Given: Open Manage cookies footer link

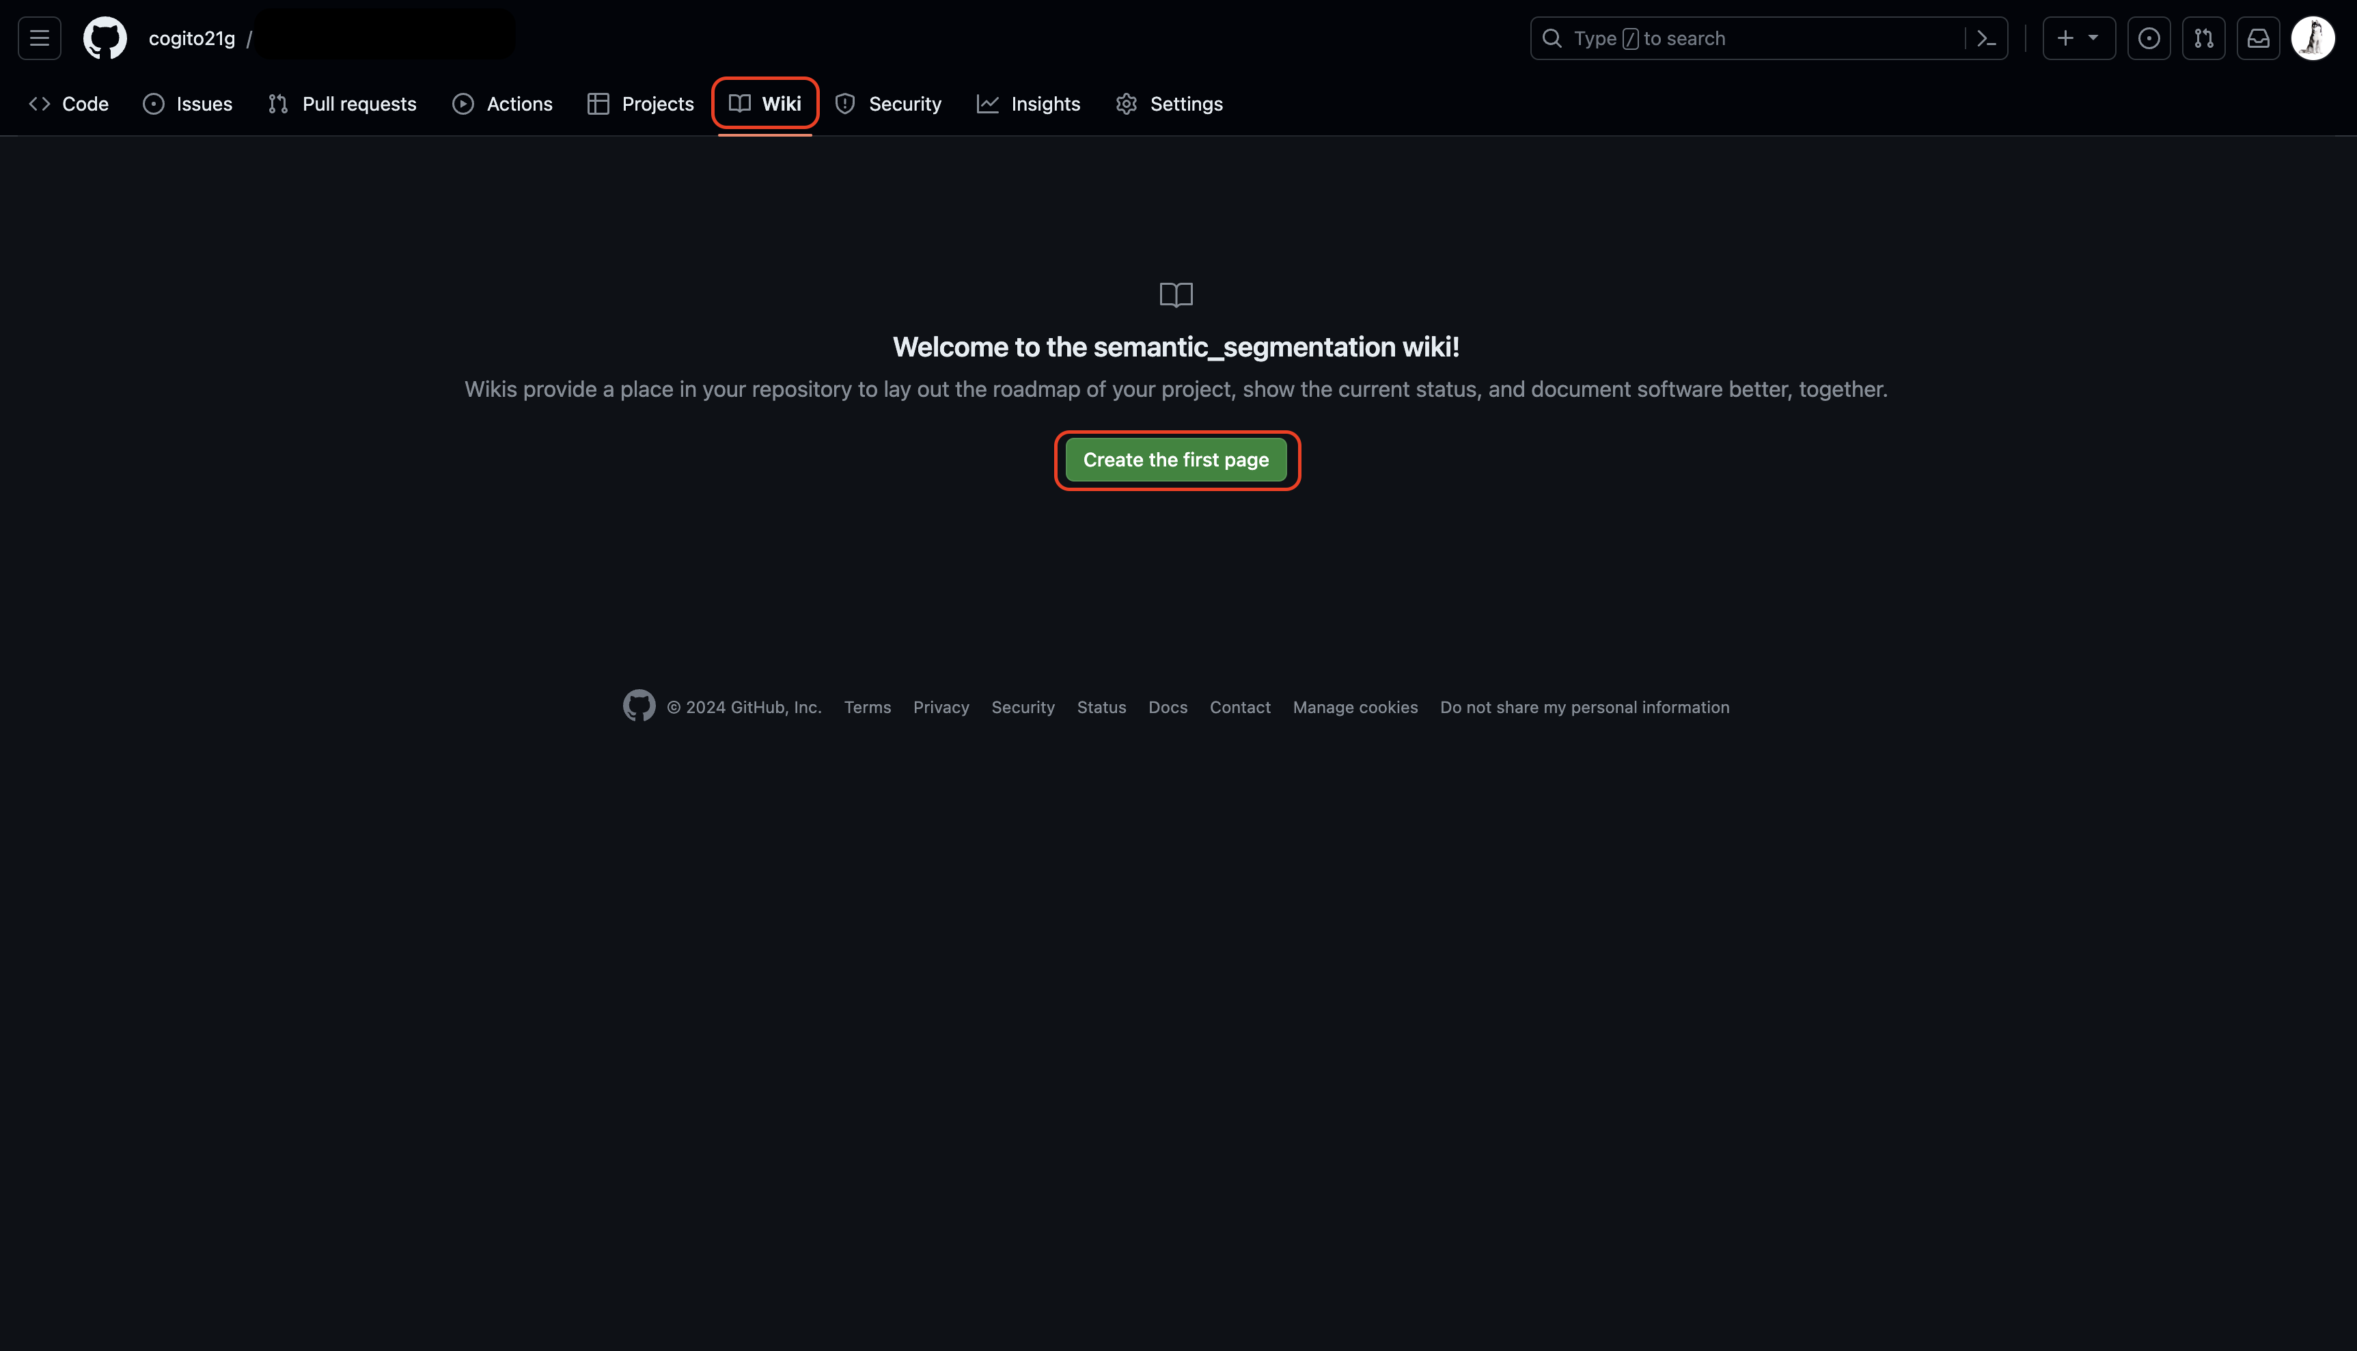Looking at the screenshot, I should (1355, 707).
